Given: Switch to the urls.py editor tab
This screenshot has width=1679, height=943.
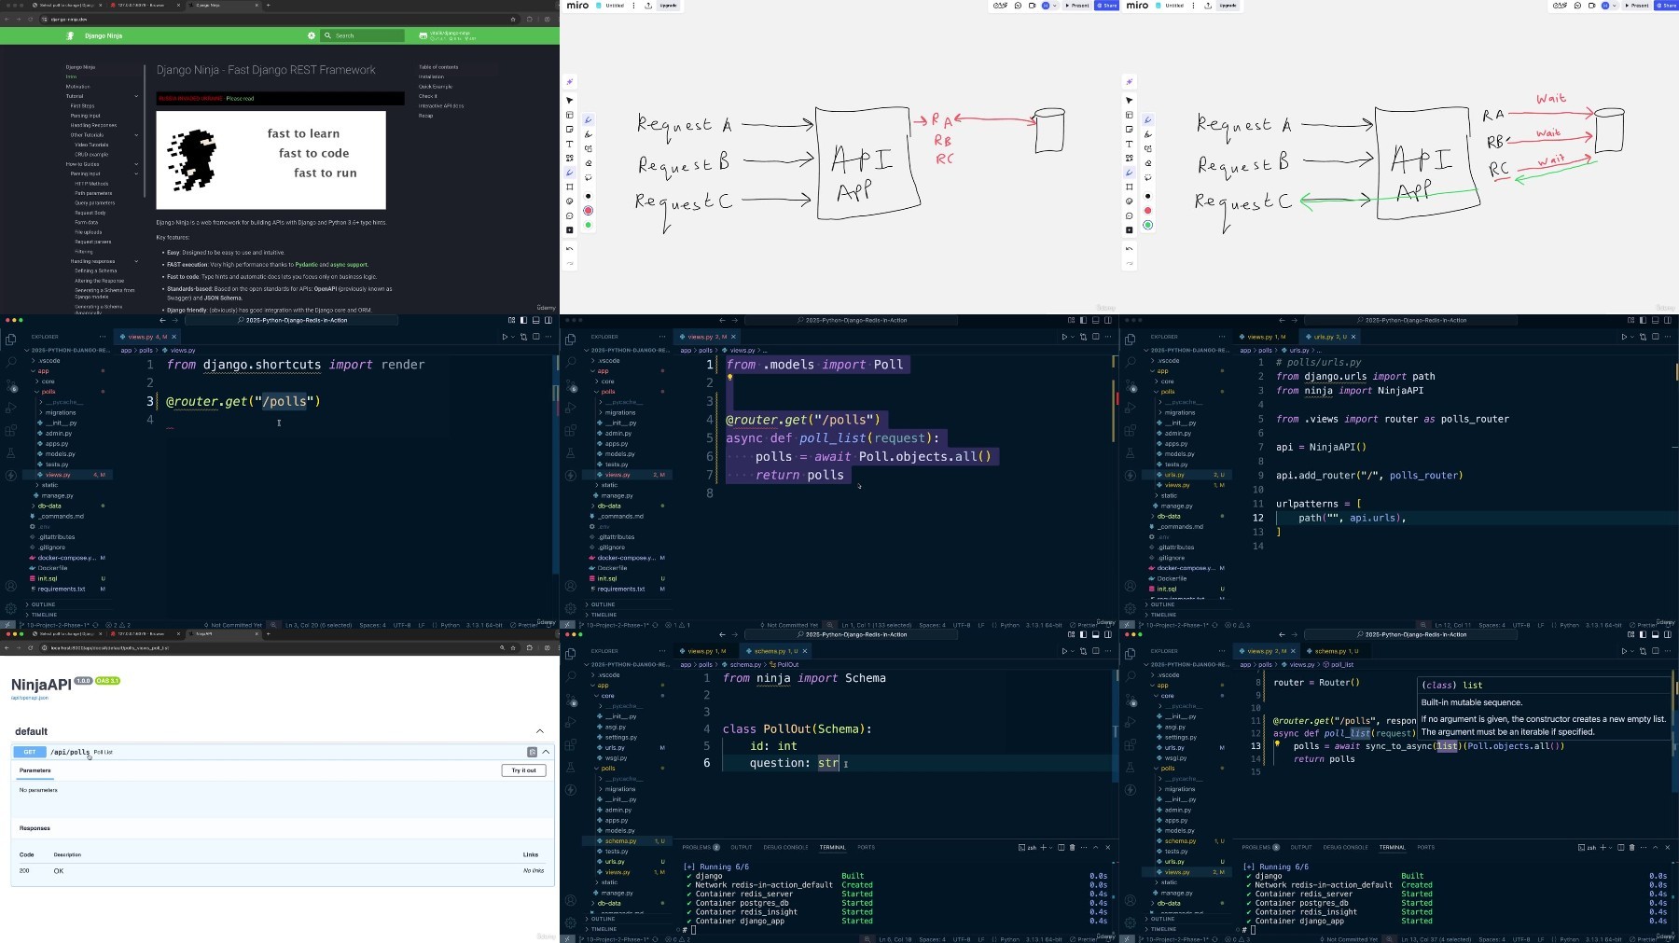Looking at the screenshot, I should pos(1329,337).
